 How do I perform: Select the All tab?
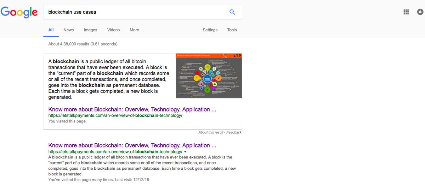(x=51, y=30)
